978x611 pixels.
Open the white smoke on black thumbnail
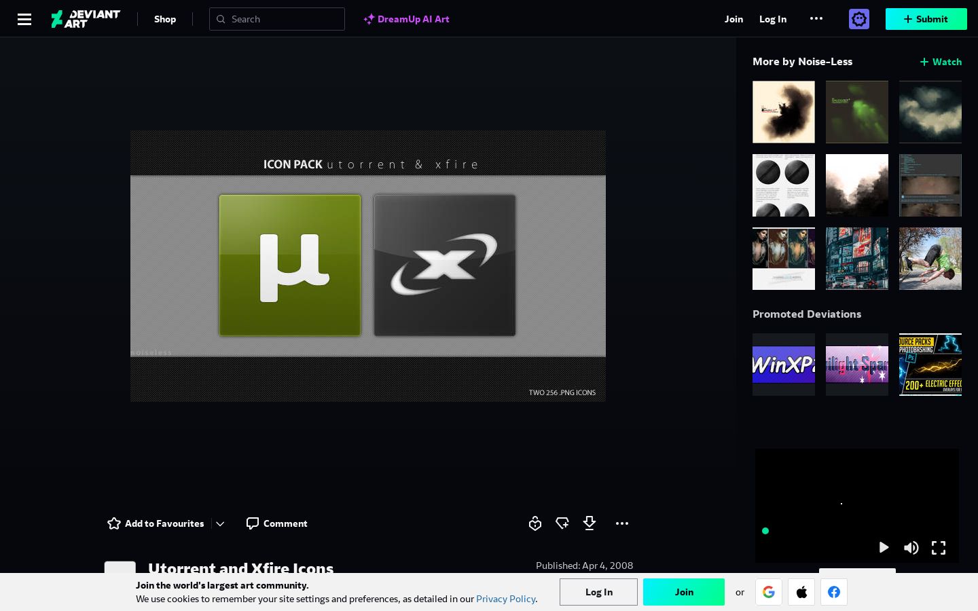click(x=857, y=185)
